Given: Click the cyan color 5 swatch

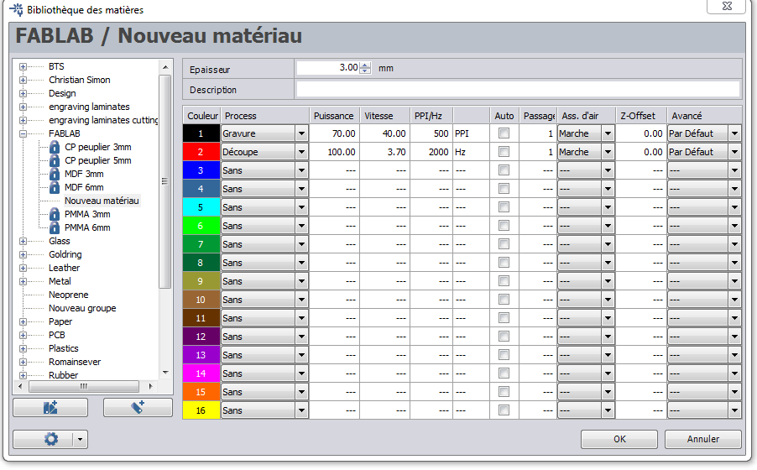Looking at the screenshot, I should click(x=201, y=207).
